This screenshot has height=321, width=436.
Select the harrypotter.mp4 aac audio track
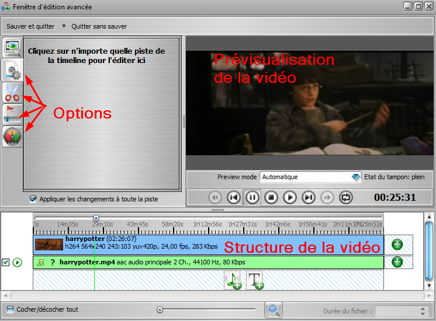point(208,263)
